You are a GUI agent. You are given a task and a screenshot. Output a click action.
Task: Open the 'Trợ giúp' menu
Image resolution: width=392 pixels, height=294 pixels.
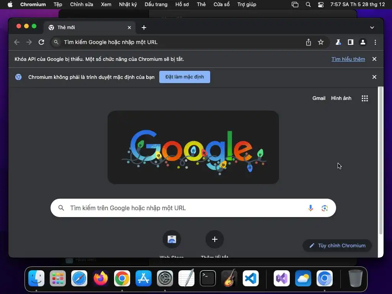[x=247, y=5]
